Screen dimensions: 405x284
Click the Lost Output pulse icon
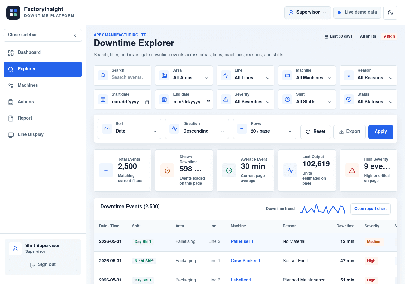click(x=290, y=170)
